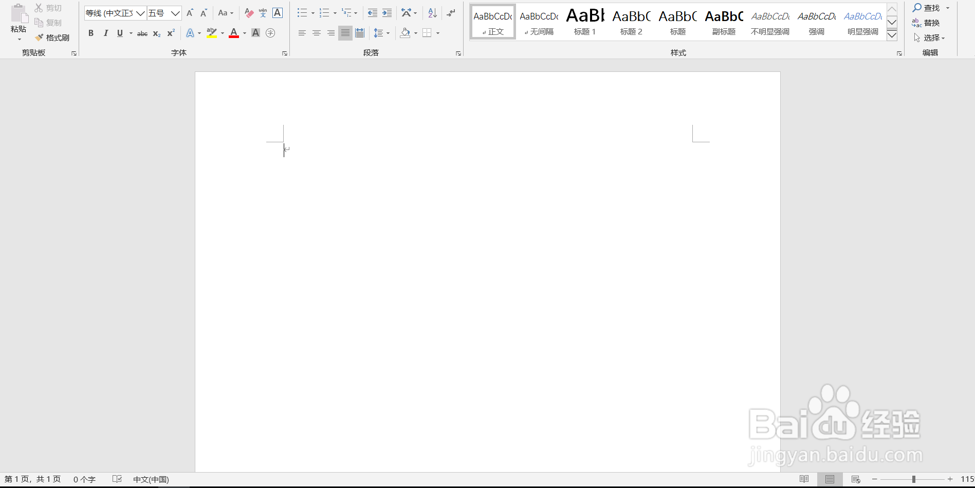This screenshot has width=975, height=488.
Task: Open the Clipboard pane launcher
Action: 74,53
